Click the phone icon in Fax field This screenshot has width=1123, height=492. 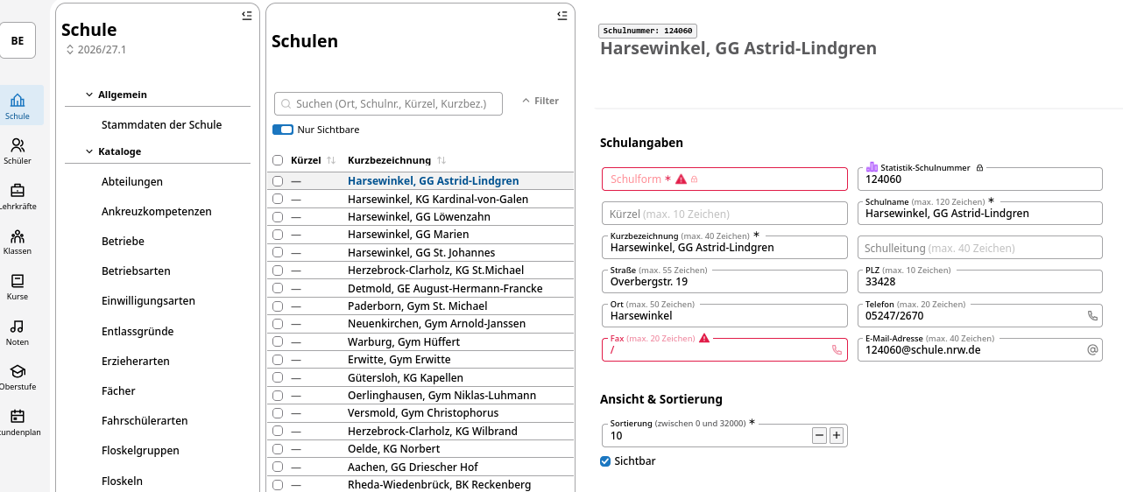(x=837, y=349)
